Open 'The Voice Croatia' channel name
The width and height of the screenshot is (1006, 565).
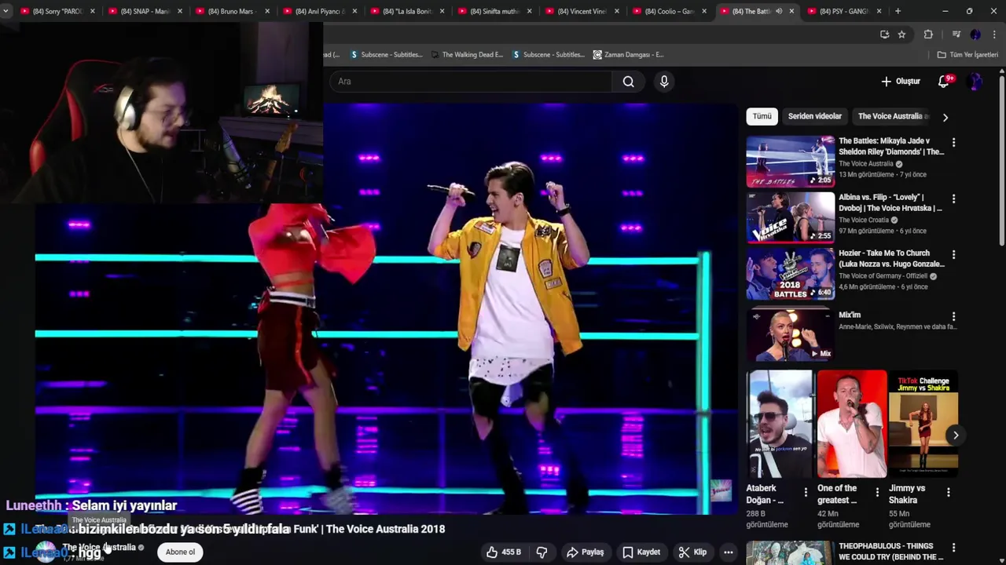pyautogui.click(x=864, y=221)
